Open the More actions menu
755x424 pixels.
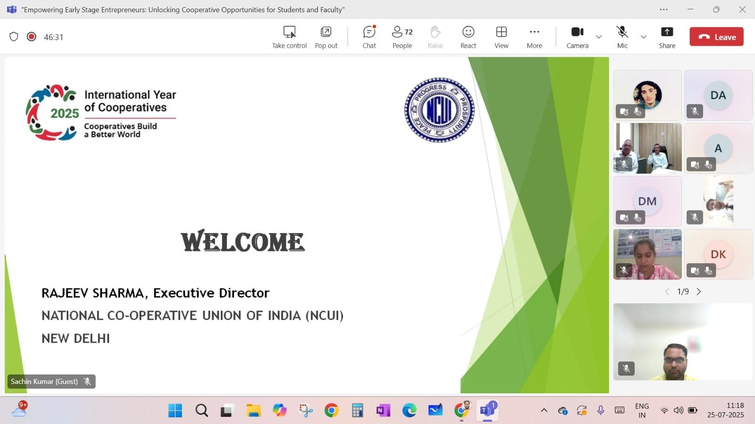[534, 37]
